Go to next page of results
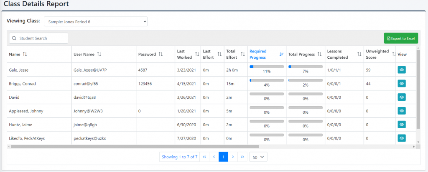This screenshot has height=172, width=428. pyautogui.click(x=233, y=157)
